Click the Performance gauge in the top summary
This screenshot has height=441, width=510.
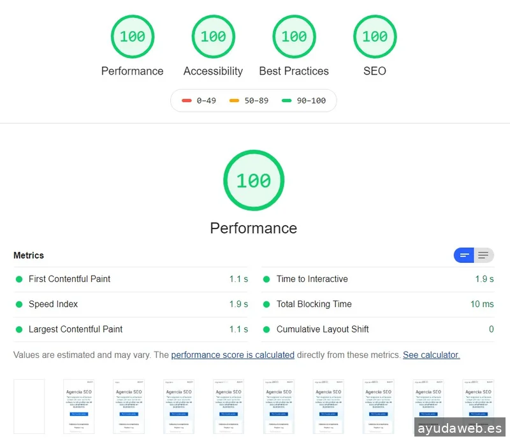132,36
